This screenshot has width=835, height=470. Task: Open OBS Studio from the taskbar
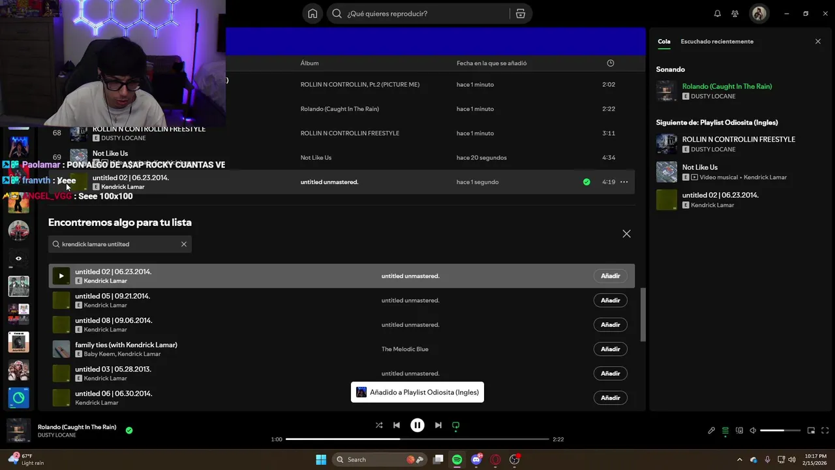click(515, 460)
